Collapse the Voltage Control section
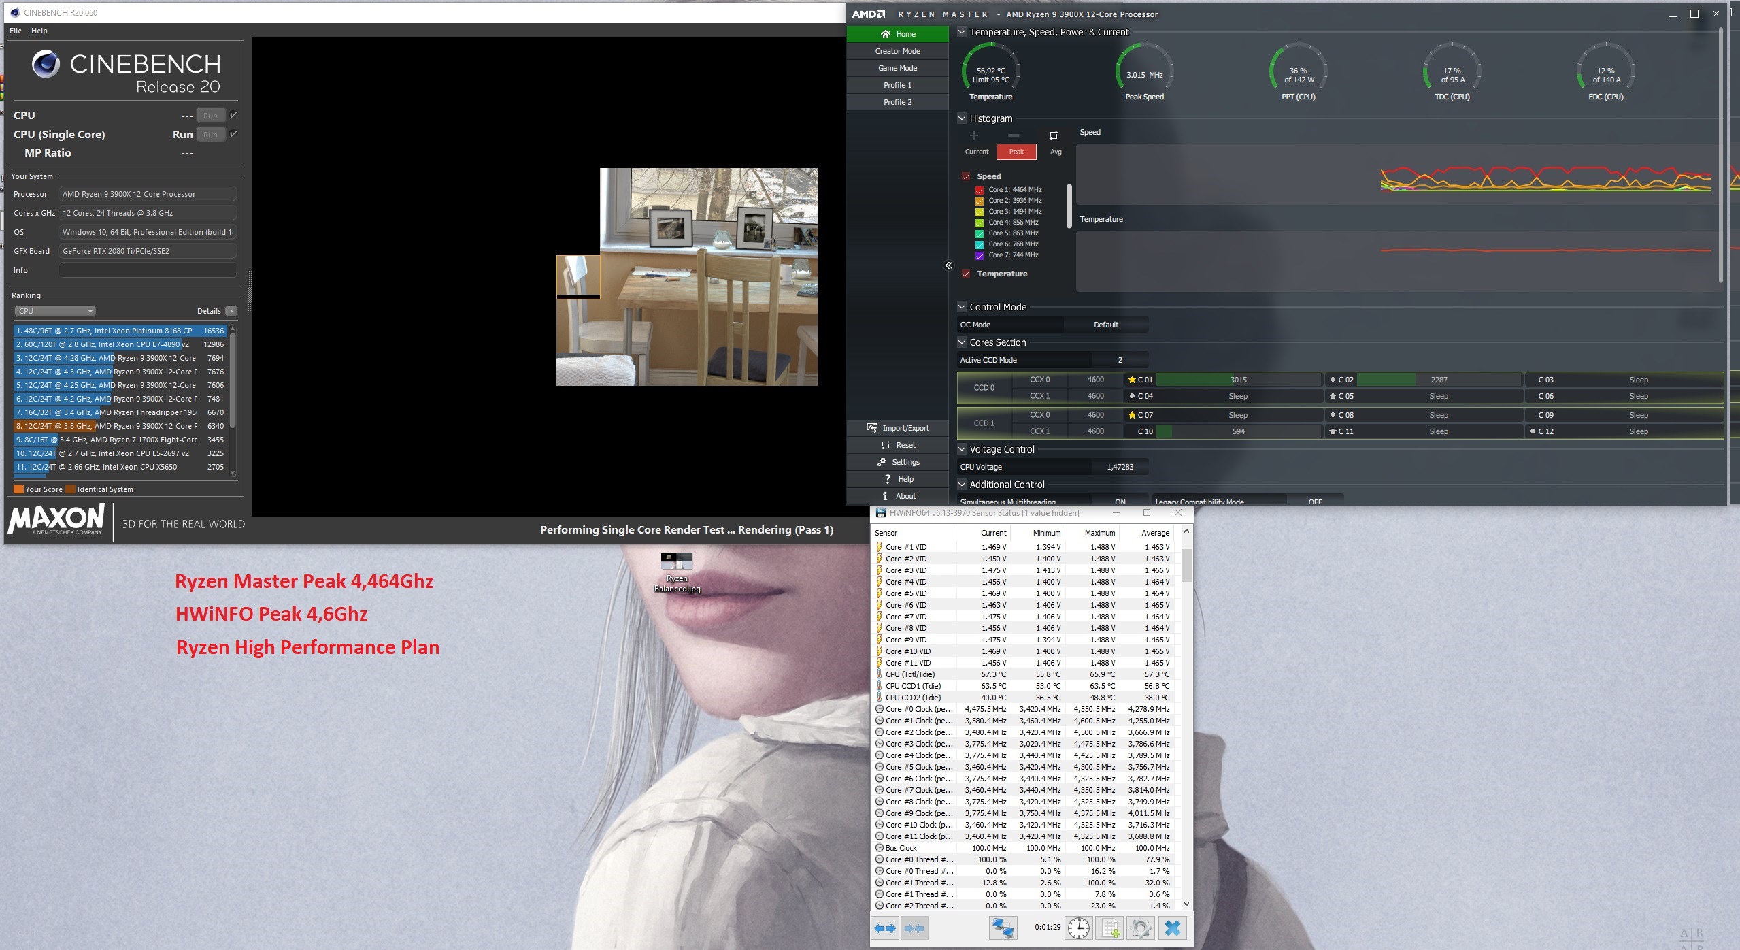This screenshot has height=950, width=1740. click(x=962, y=448)
